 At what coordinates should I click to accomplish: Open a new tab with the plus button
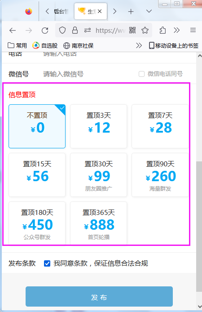(x=131, y=12)
